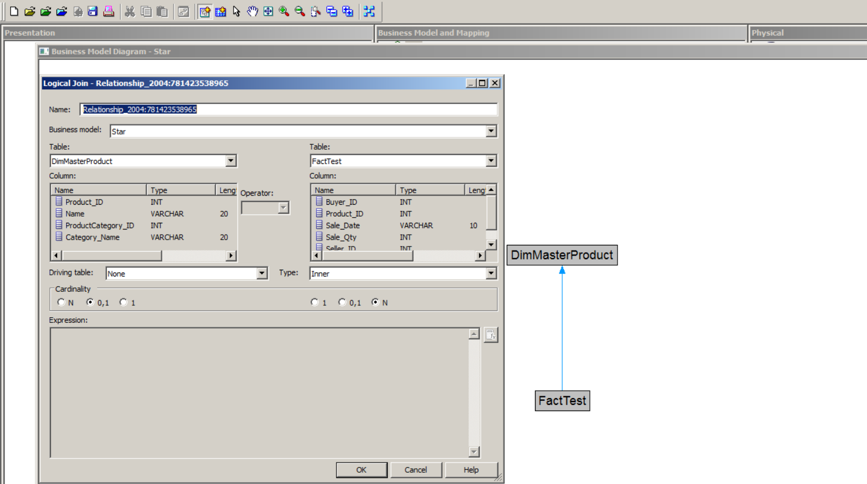The width and height of the screenshot is (867, 484).
Task: Select left cardinality N radio button
Action: [x=61, y=302]
